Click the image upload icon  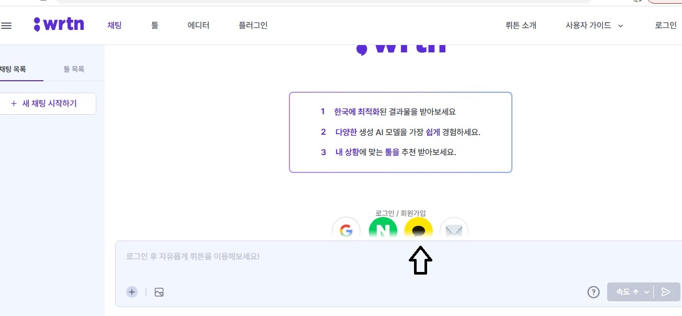(x=159, y=292)
